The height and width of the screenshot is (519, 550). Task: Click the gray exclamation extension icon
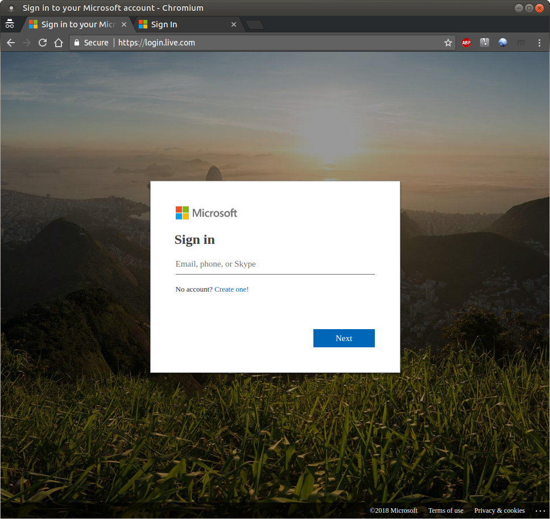[485, 43]
